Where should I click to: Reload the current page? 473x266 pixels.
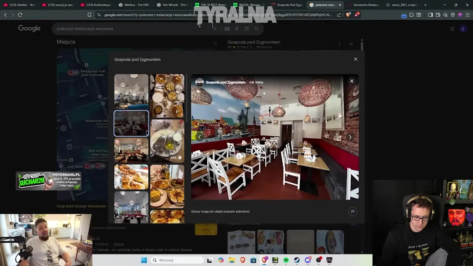coord(20,15)
